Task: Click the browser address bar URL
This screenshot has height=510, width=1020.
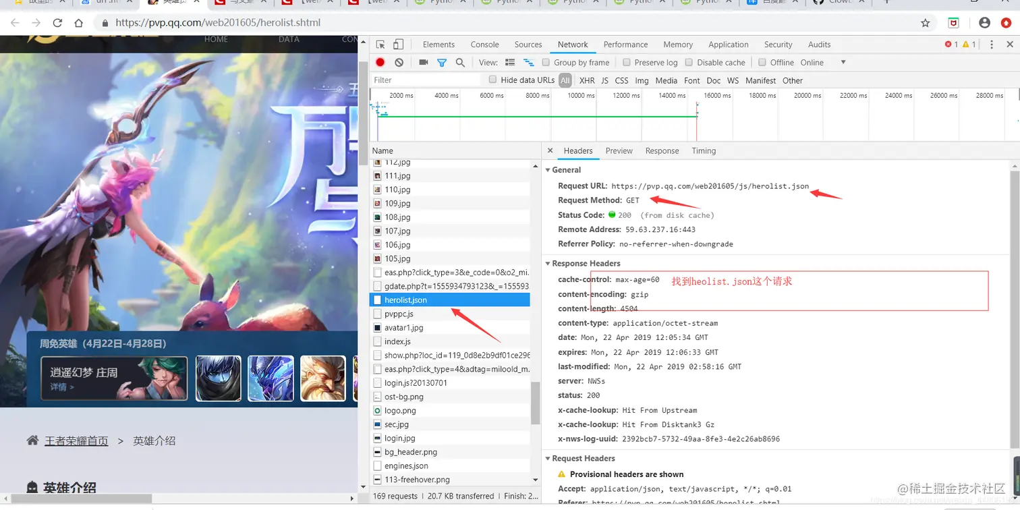Action: point(218,23)
